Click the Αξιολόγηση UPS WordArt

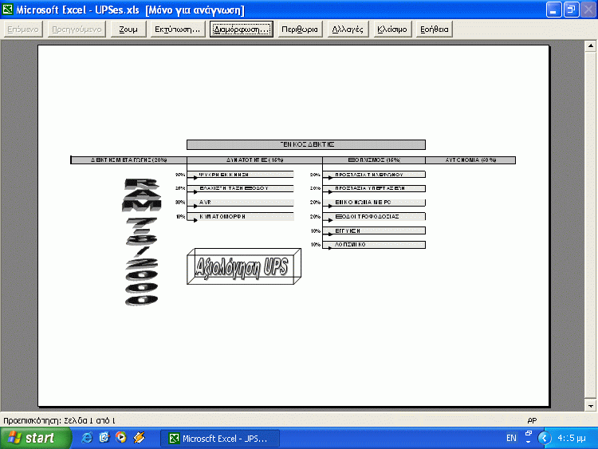pyautogui.click(x=244, y=266)
